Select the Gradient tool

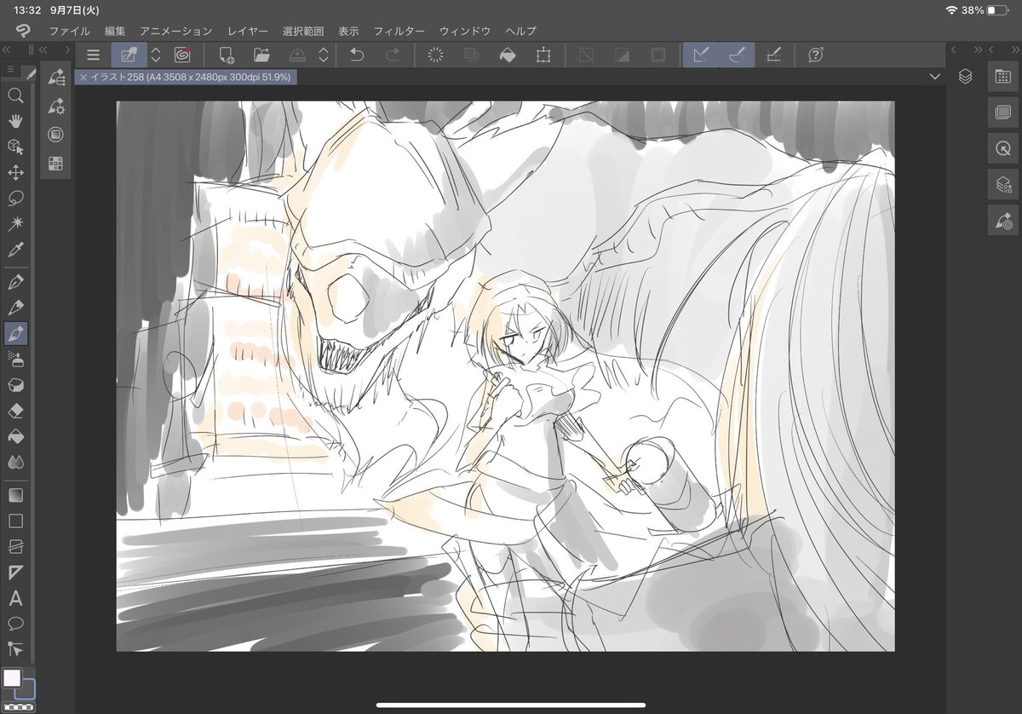tap(15, 494)
